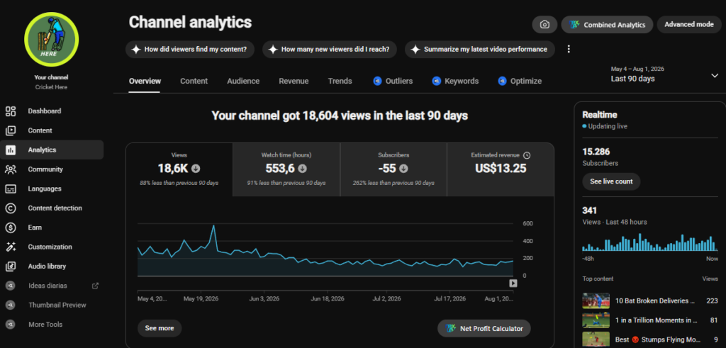The height and width of the screenshot is (348, 726).
Task: Click the Subscribers downward arrow icon
Action: coord(403,169)
